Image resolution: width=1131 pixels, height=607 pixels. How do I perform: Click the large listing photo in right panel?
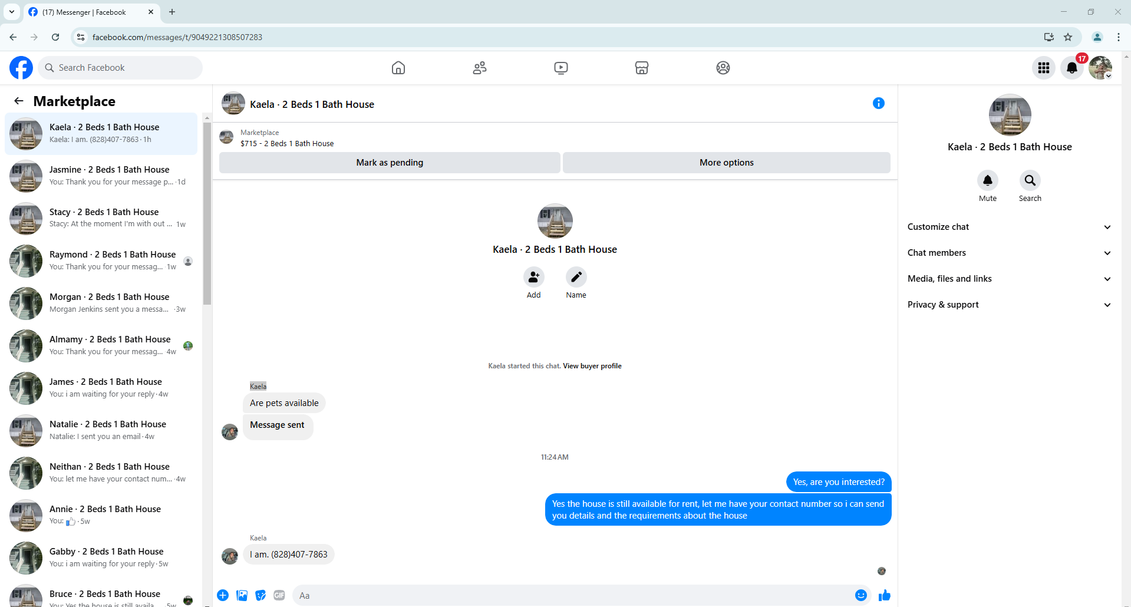tap(1010, 116)
